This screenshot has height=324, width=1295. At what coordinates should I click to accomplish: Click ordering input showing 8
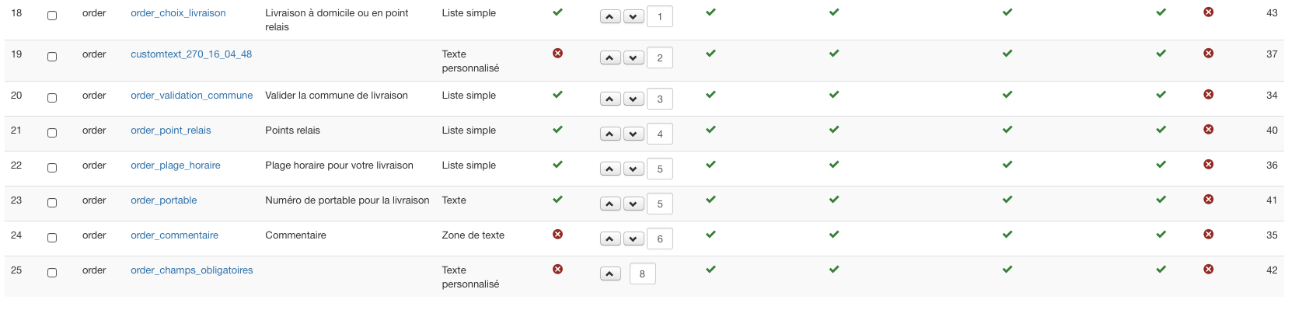click(642, 273)
